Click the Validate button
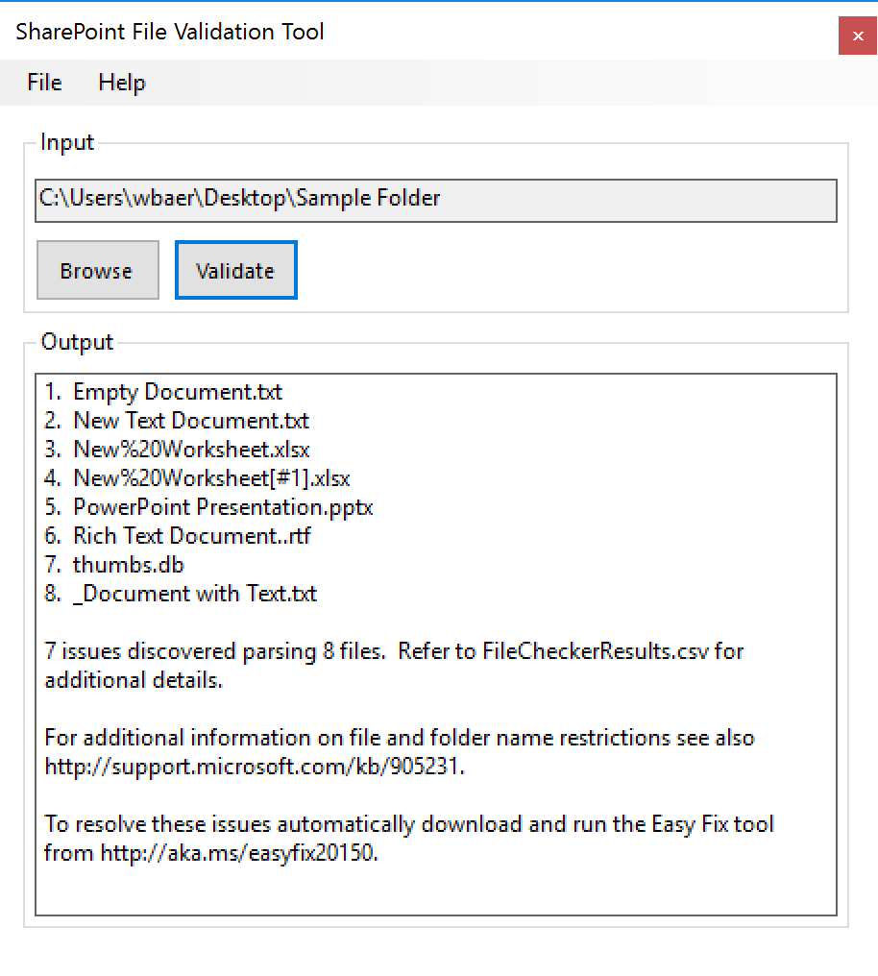The image size is (878, 976). click(x=236, y=270)
